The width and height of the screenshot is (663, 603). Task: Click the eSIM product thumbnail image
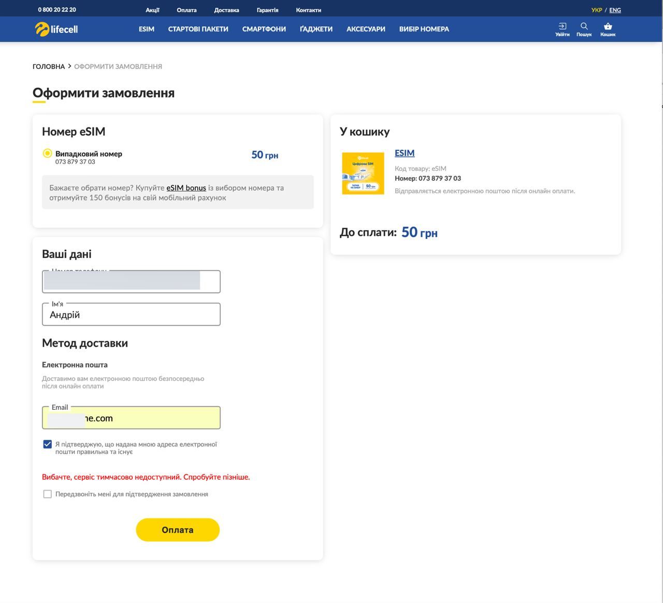coord(363,174)
